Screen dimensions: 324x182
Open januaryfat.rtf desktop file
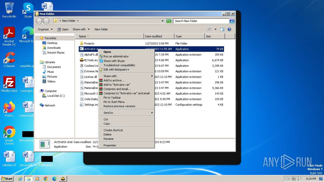coord(28,159)
